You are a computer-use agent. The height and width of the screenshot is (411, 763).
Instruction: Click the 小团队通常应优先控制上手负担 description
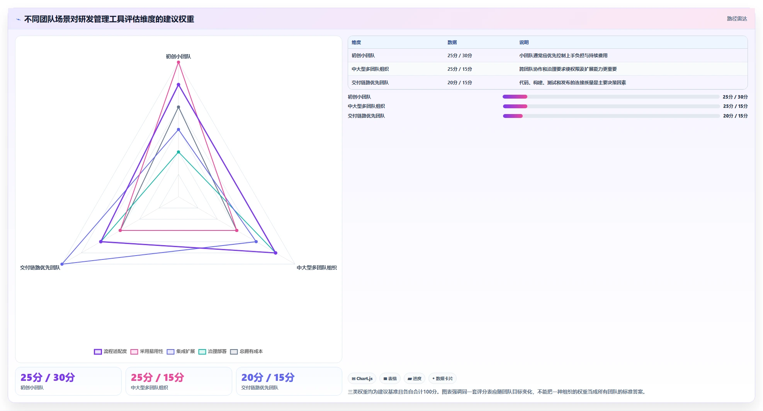[x=563, y=56]
